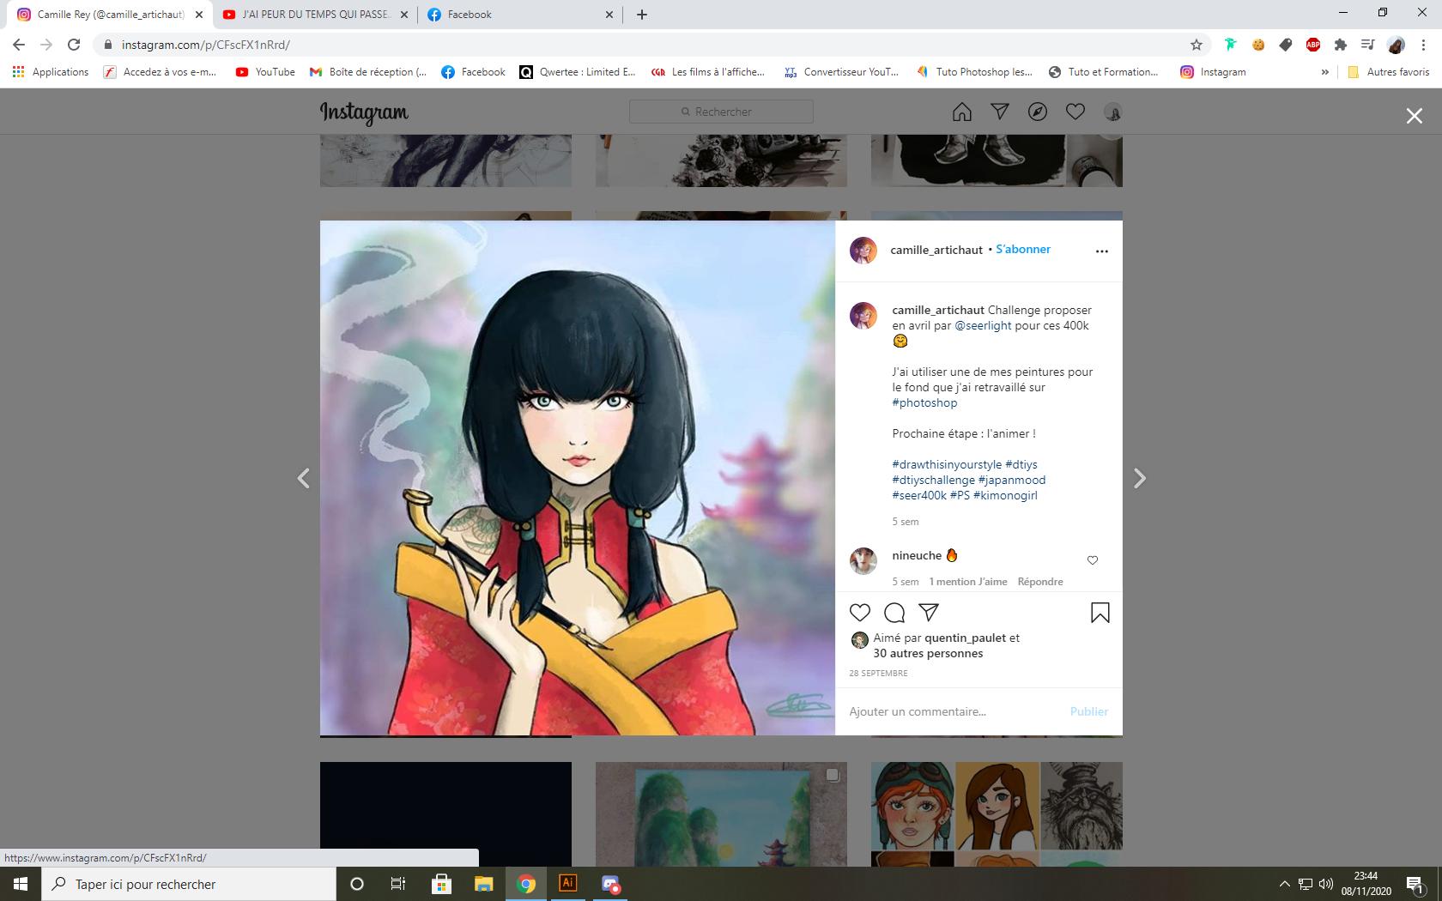Image resolution: width=1442 pixels, height=901 pixels.
Task: Open Chrome extensions puzzle icon
Action: pyautogui.click(x=1341, y=45)
